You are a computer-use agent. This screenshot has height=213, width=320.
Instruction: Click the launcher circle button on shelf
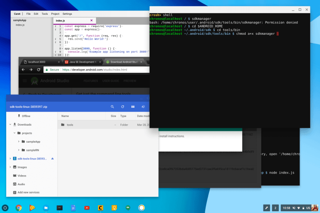pyautogui.click(x=5, y=207)
